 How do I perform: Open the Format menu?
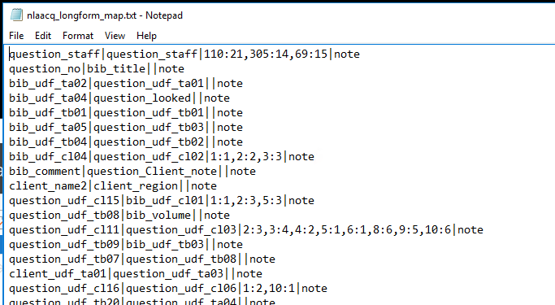78,36
